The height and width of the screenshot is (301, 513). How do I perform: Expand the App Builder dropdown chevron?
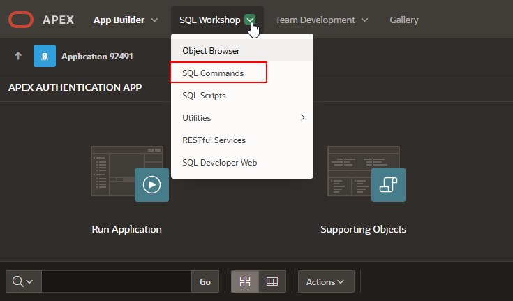(x=154, y=20)
